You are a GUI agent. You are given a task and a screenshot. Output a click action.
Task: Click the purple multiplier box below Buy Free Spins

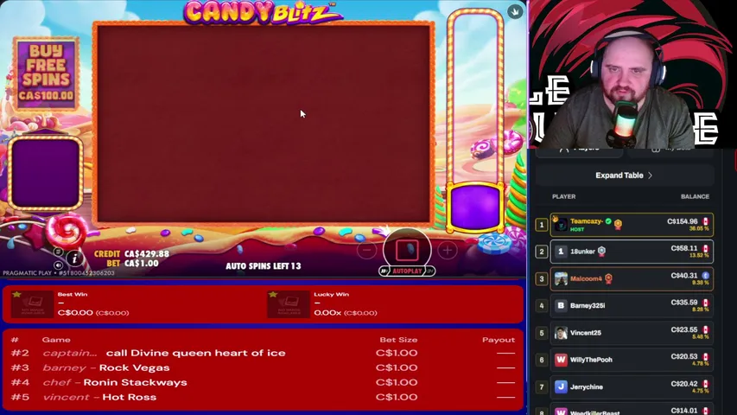coord(46,173)
